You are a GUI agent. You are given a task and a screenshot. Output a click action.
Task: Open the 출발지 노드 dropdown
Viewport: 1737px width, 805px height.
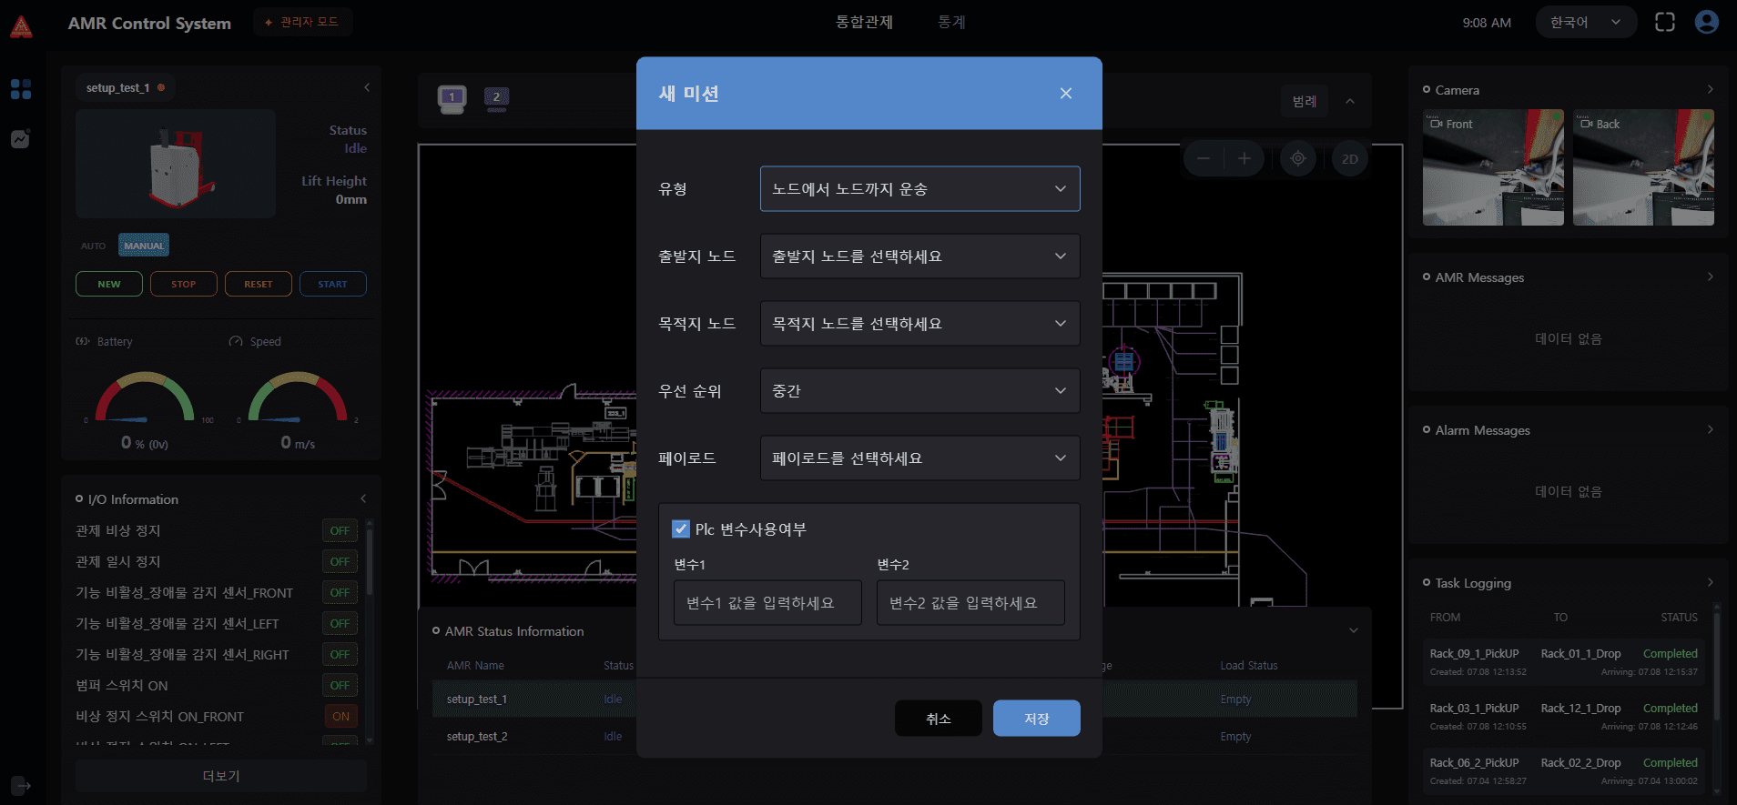coord(919,257)
